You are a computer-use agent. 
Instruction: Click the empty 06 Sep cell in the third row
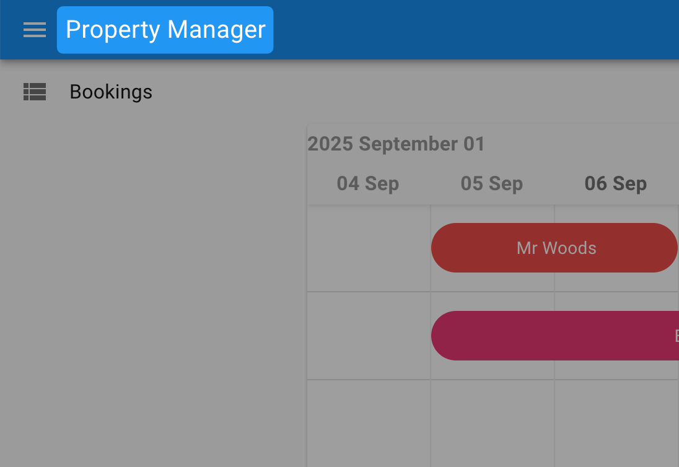pyautogui.click(x=616, y=422)
